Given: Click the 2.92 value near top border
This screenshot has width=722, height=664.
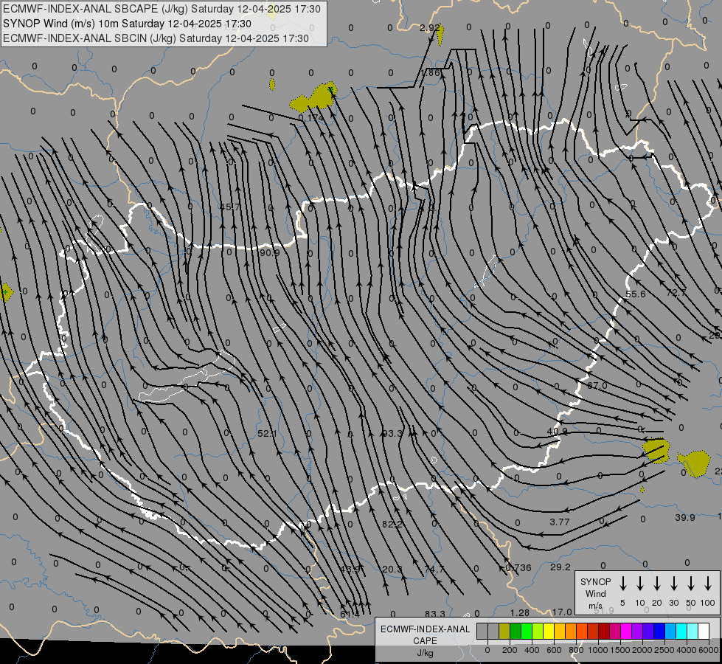Looking at the screenshot, I should (430, 27).
